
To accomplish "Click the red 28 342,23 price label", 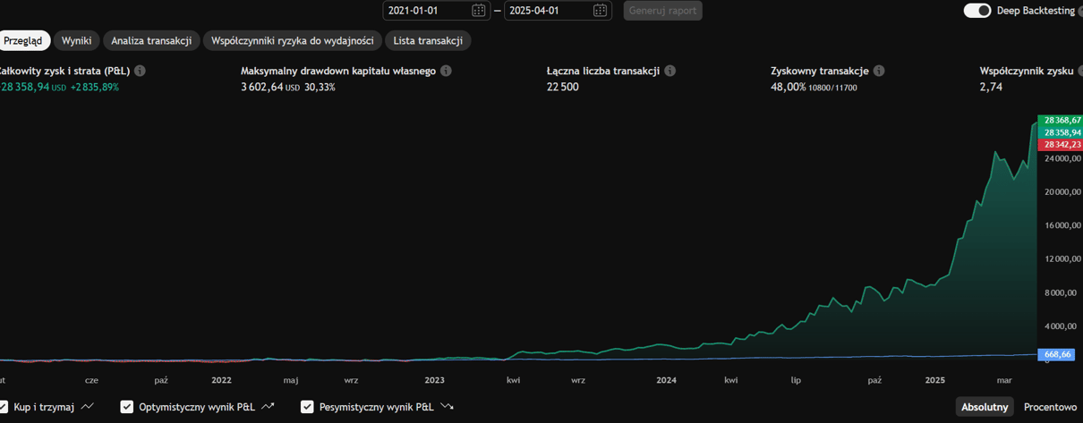I will coord(1060,144).
